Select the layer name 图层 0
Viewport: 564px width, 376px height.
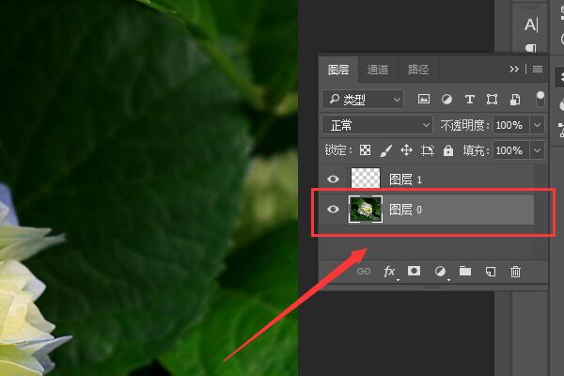tap(405, 210)
